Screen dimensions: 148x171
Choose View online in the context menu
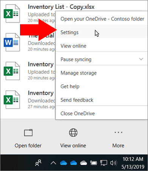(102, 46)
